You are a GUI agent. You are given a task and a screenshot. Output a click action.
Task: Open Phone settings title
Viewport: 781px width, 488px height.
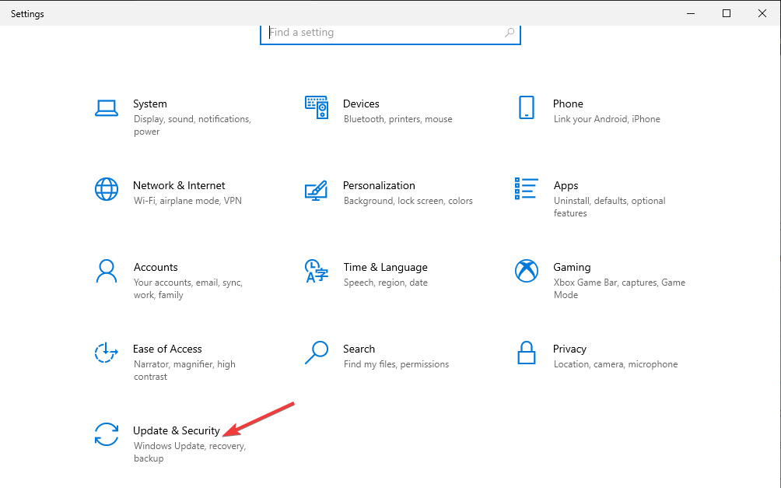(x=568, y=104)
